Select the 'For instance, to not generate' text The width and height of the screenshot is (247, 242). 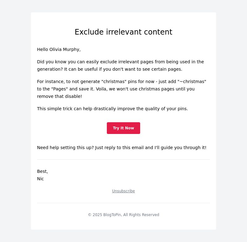pyautogui.click(x=68, y=81)
